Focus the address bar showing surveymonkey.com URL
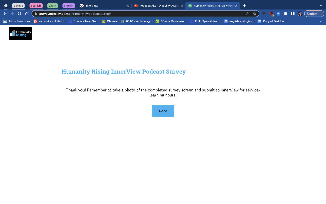Viewport: 326px width, 204px height. 145,14
